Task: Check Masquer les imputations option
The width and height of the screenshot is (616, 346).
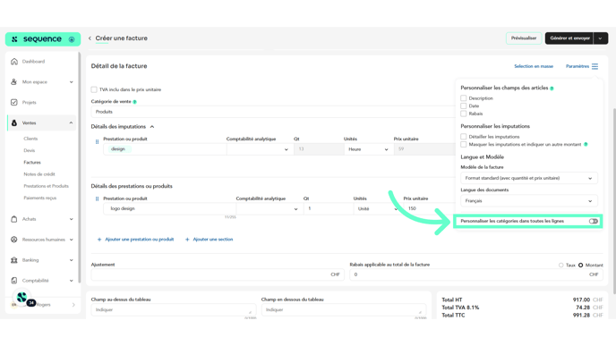Action: (464, 144)
